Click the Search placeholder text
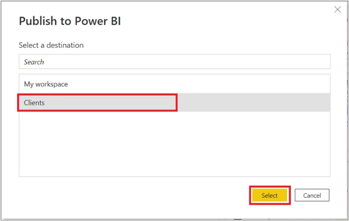Image resolution: width=349 pixels, height=221 pixels. [34, 62]
